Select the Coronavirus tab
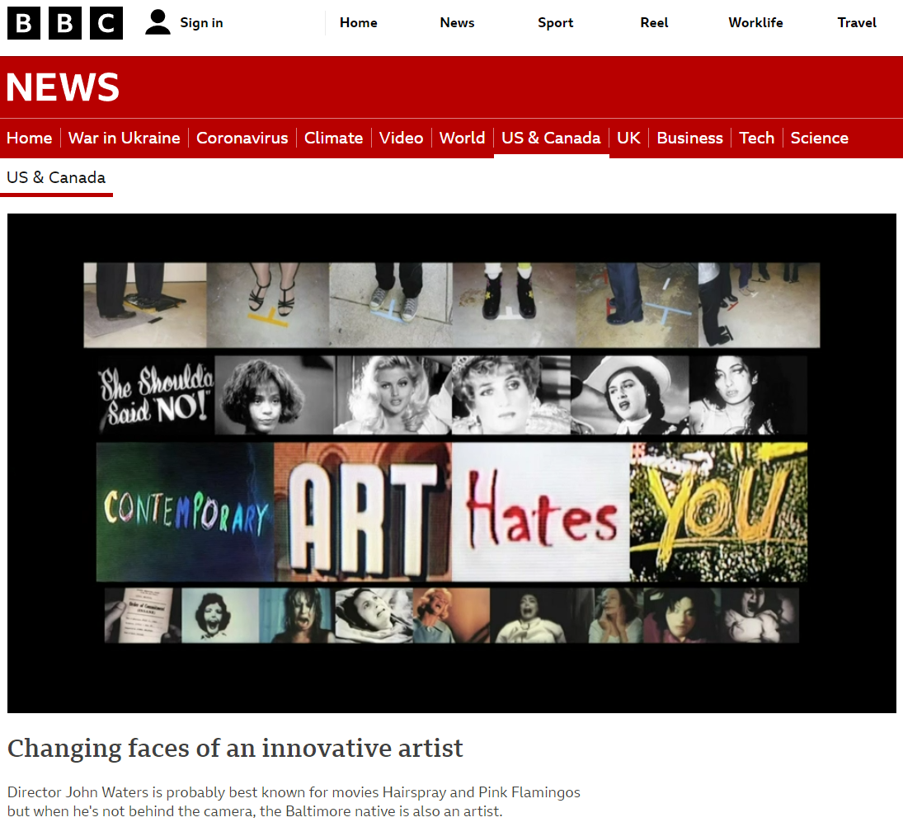This screenshot has height=822, width=903. tap(242, 139)
